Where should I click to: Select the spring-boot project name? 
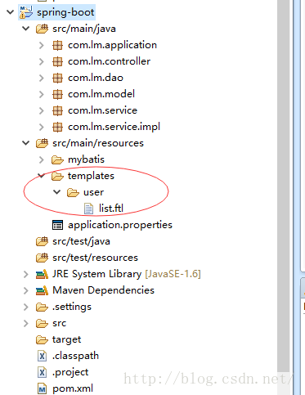click(x=65, y=12)
